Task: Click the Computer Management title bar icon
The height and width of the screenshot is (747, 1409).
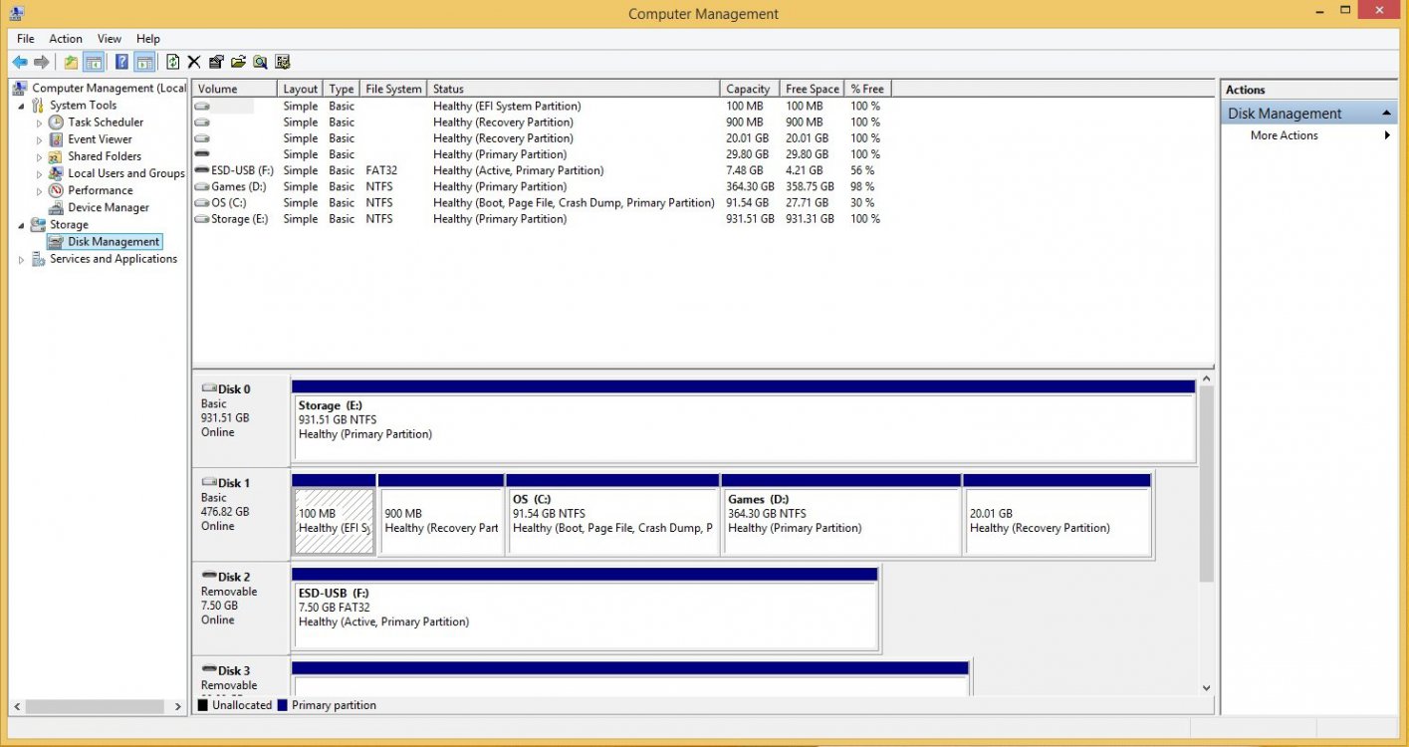Action: (x=17, y=13)
